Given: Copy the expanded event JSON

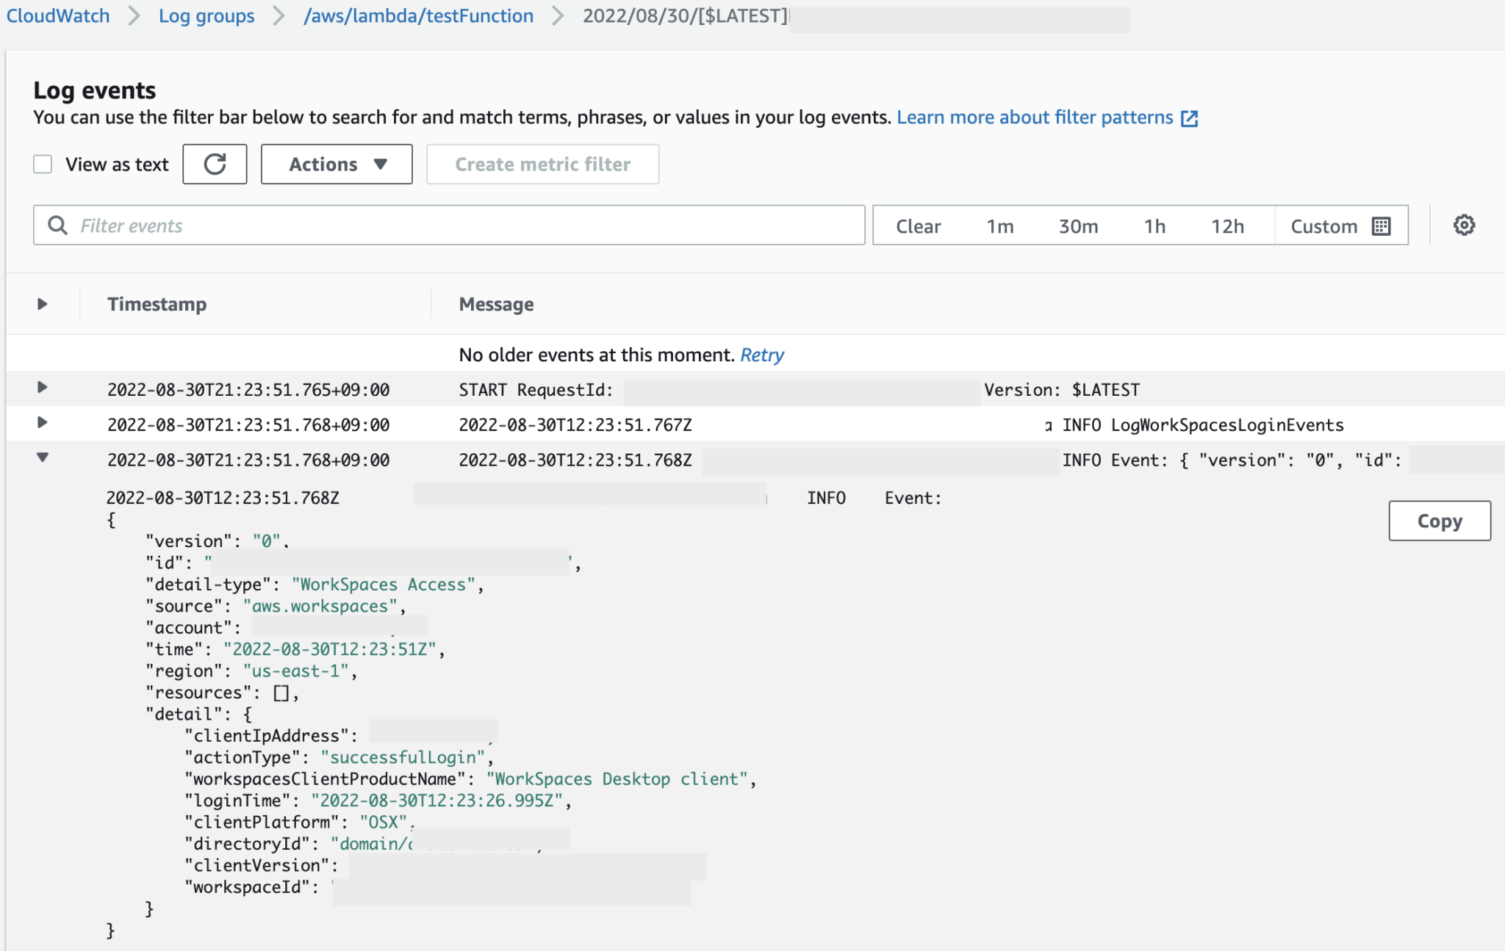Looking at the screenshot, I should tap(1440, 521).
